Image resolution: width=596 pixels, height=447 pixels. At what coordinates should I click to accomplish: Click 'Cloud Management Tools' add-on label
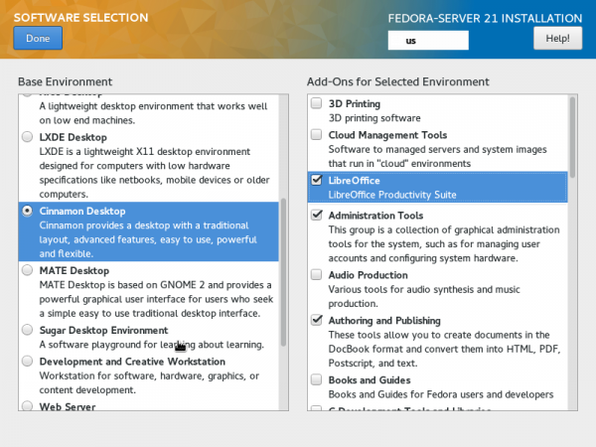387,135
